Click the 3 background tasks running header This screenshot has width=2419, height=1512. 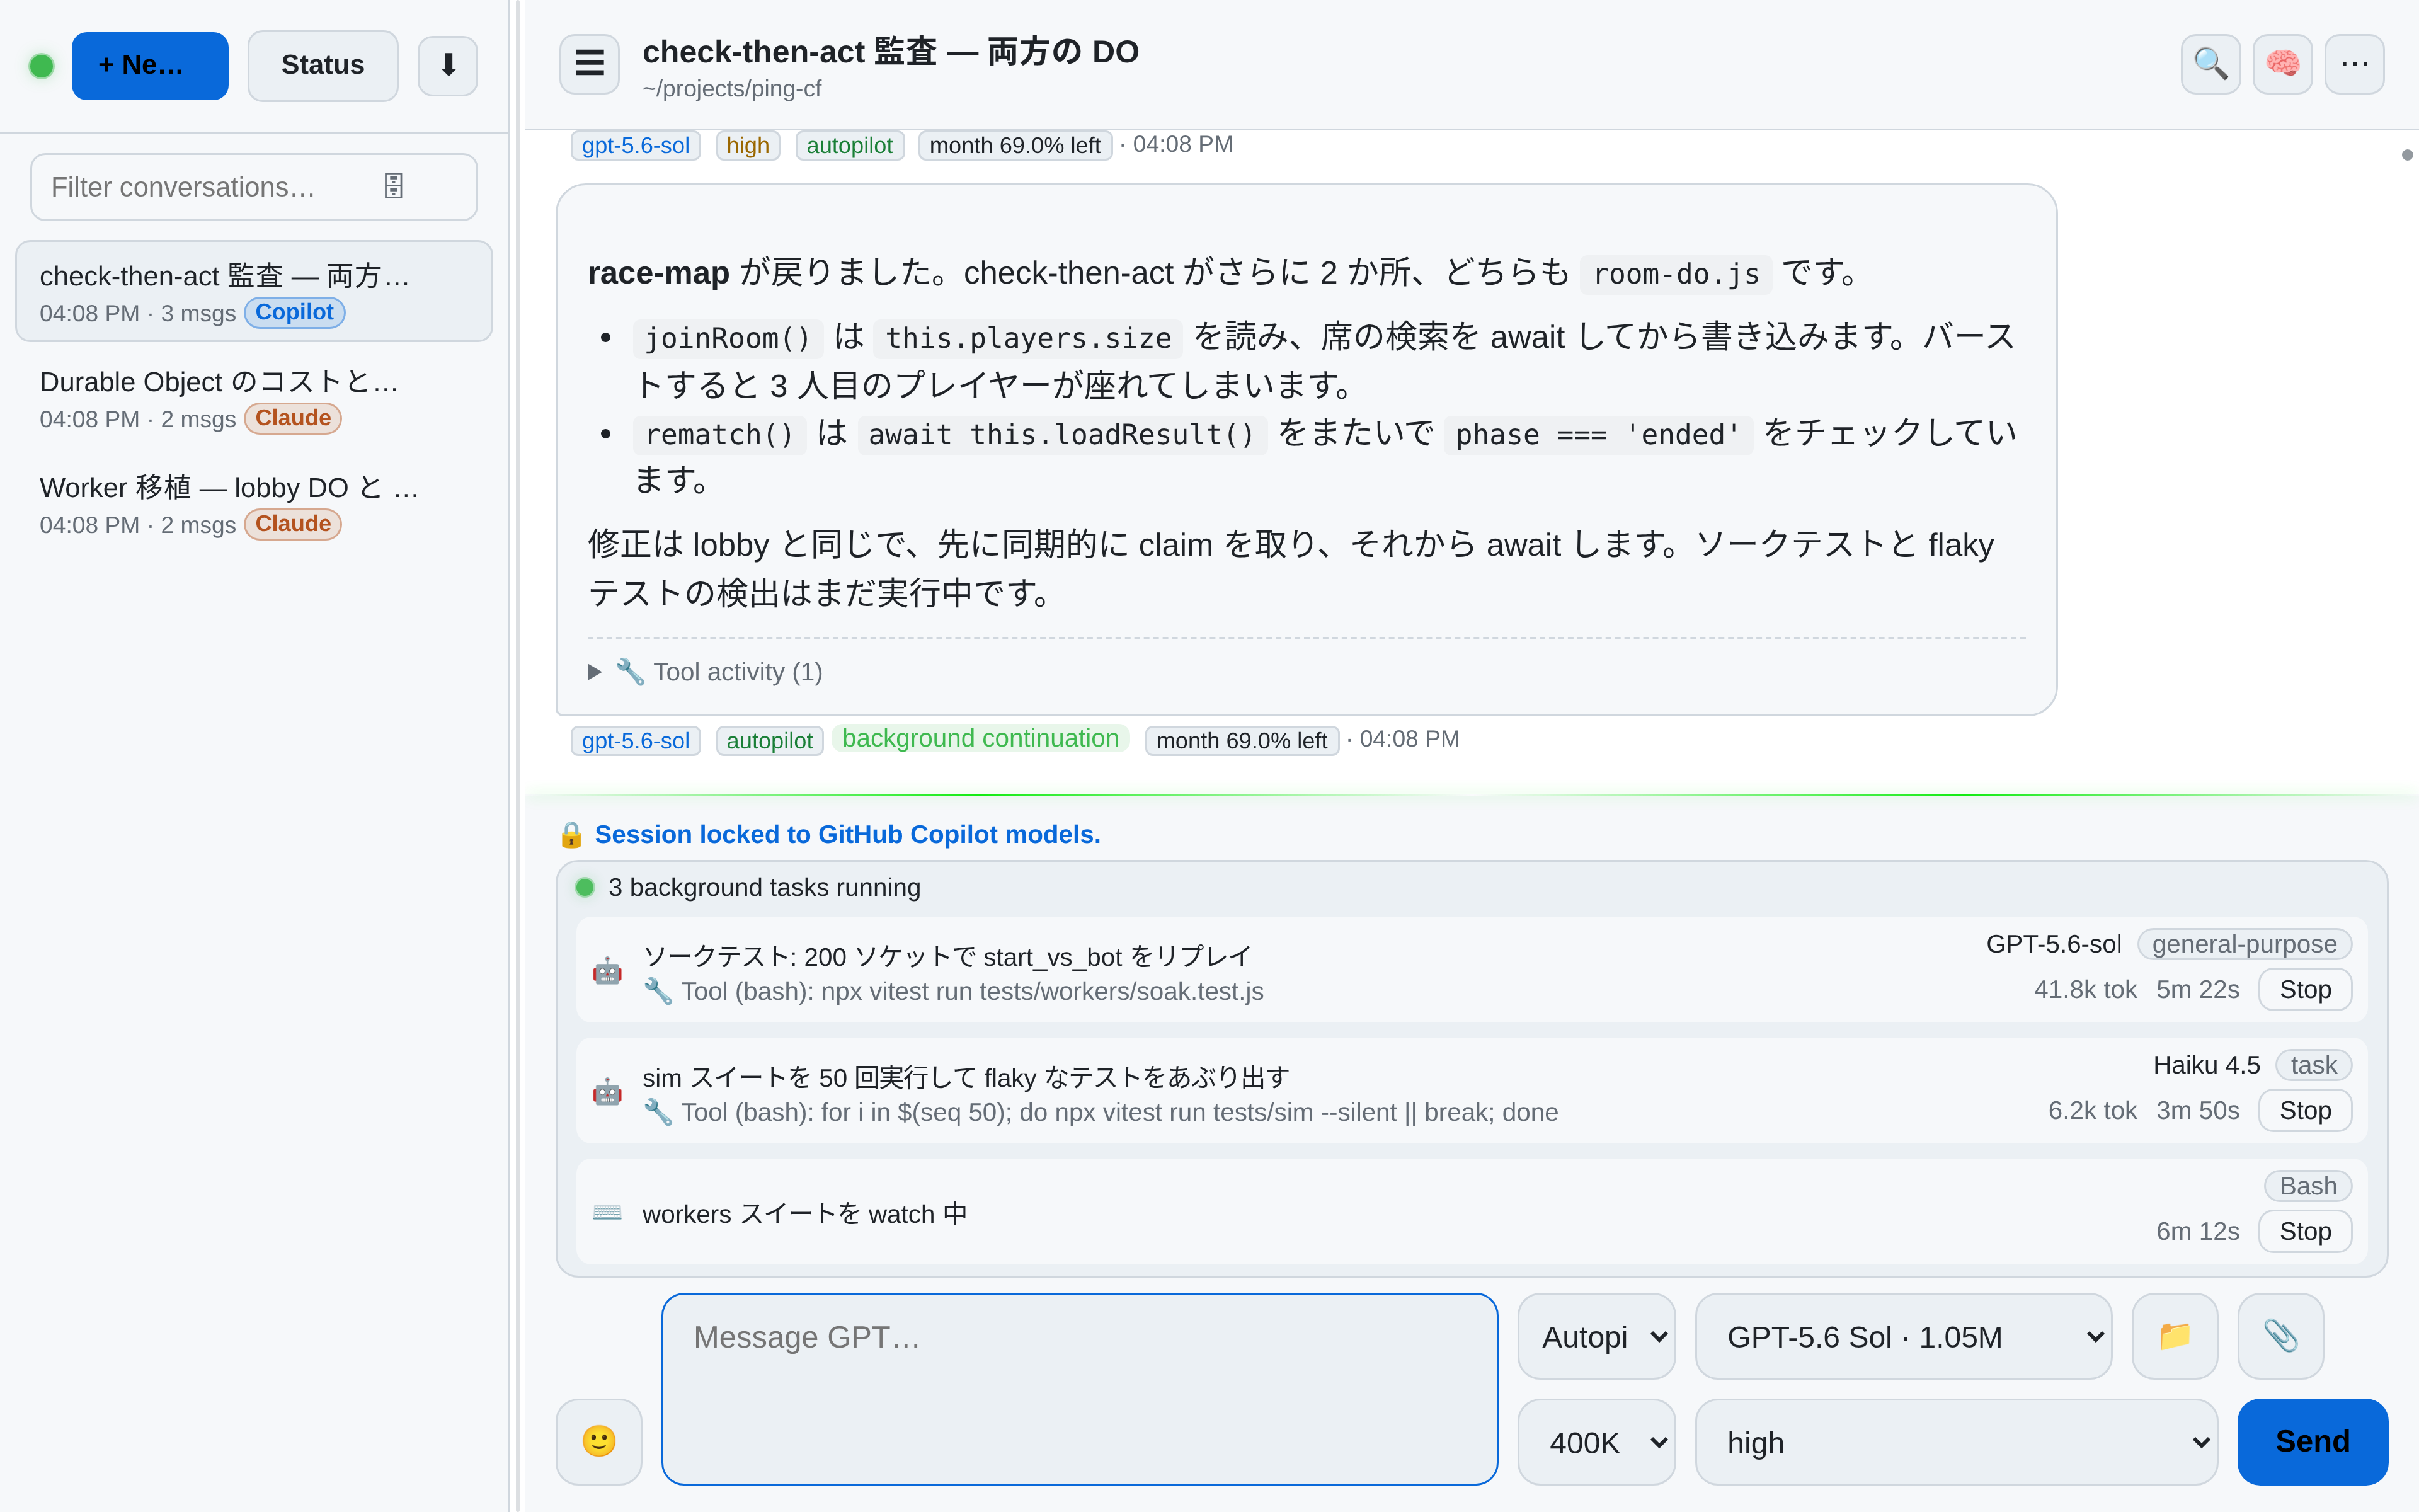[x=763, y=887]
